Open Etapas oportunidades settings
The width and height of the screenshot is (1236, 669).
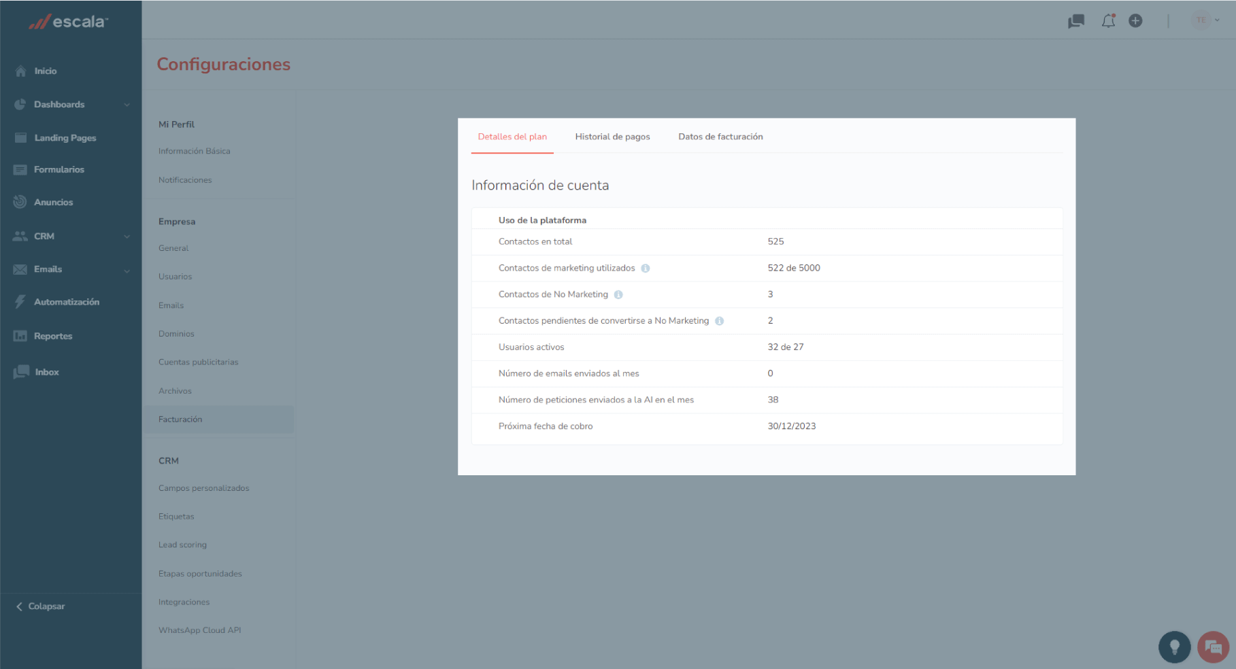coord(200,574)
